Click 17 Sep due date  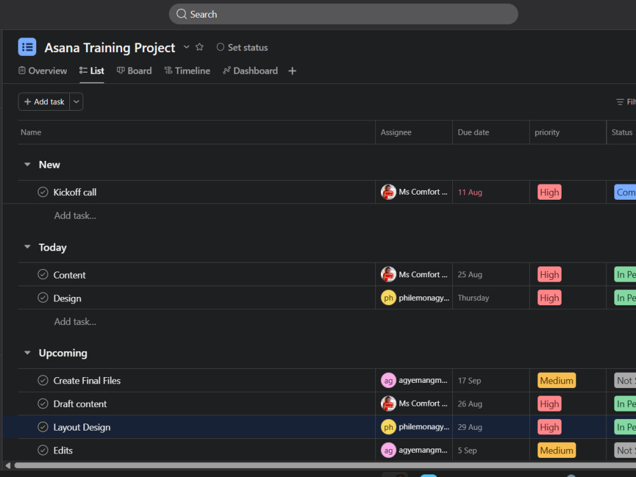(469, 380)
